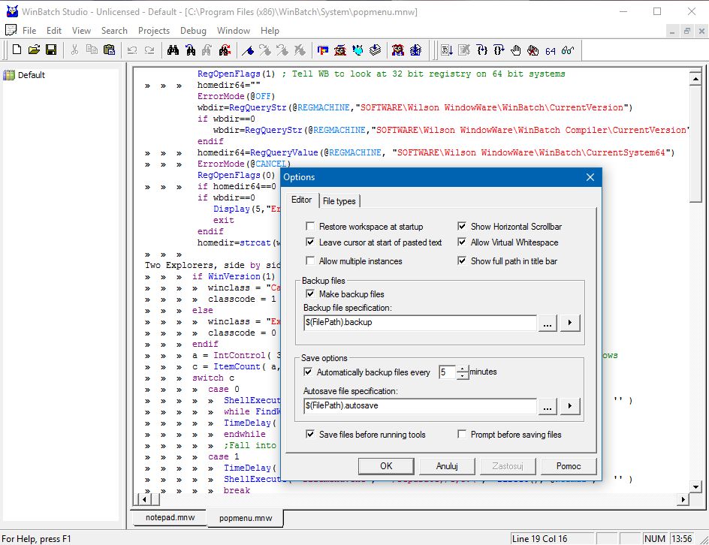Image resolution: width=709 pixels, height=545 pixels.
Task: Open the Search menu
Action: [114, 31]
